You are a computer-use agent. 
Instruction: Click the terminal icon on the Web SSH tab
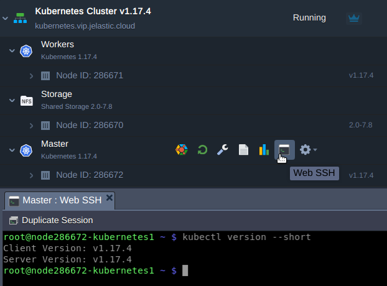pos(14,201)
